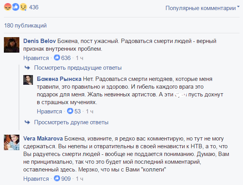
Task: Open the Популярные комментарии sorting dropdown
Action: pyautogui.click(x=202, y=8)
